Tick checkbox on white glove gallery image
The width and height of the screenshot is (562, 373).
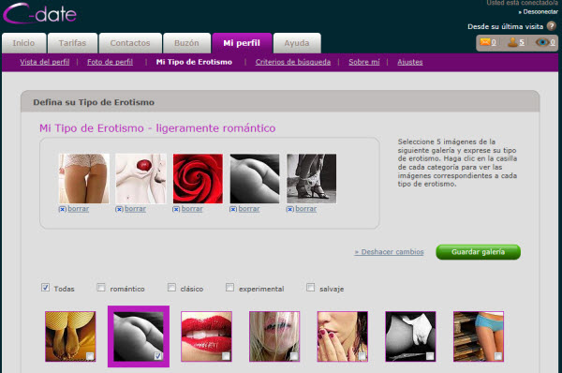click(430, 356)
